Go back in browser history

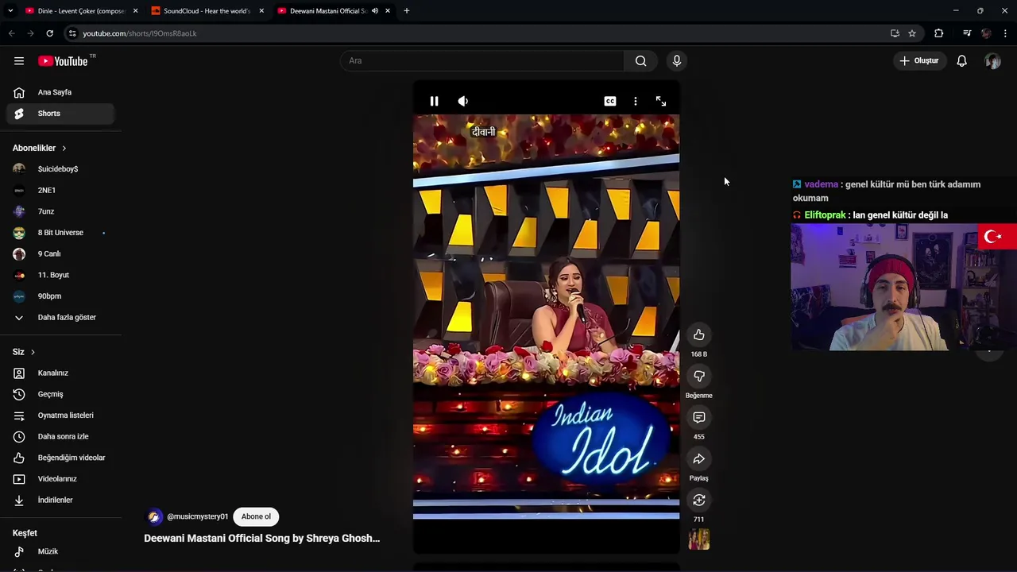point(12,33)
